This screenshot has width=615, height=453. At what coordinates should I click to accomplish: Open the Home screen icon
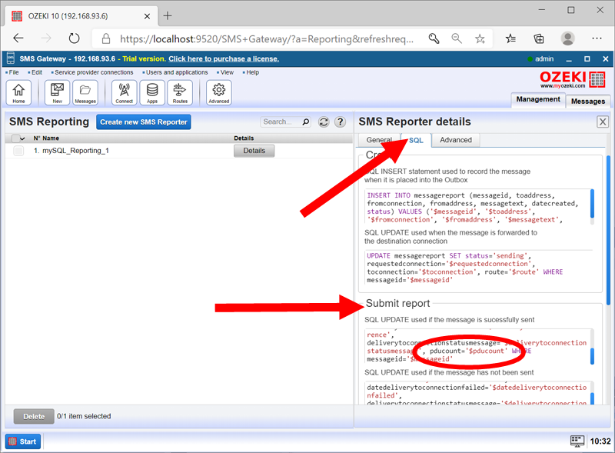point(18,92)
